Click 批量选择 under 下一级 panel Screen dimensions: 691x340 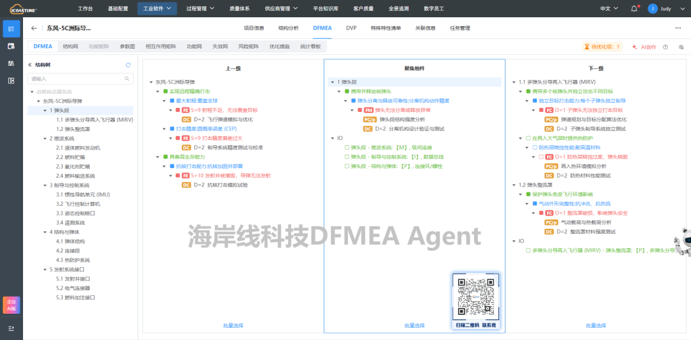pyautogui.click(x=596, y=325)
